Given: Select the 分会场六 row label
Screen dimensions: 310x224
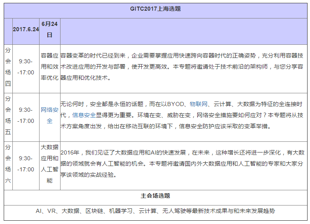Looking at the screenshot, I should click(x=8, y=164).
